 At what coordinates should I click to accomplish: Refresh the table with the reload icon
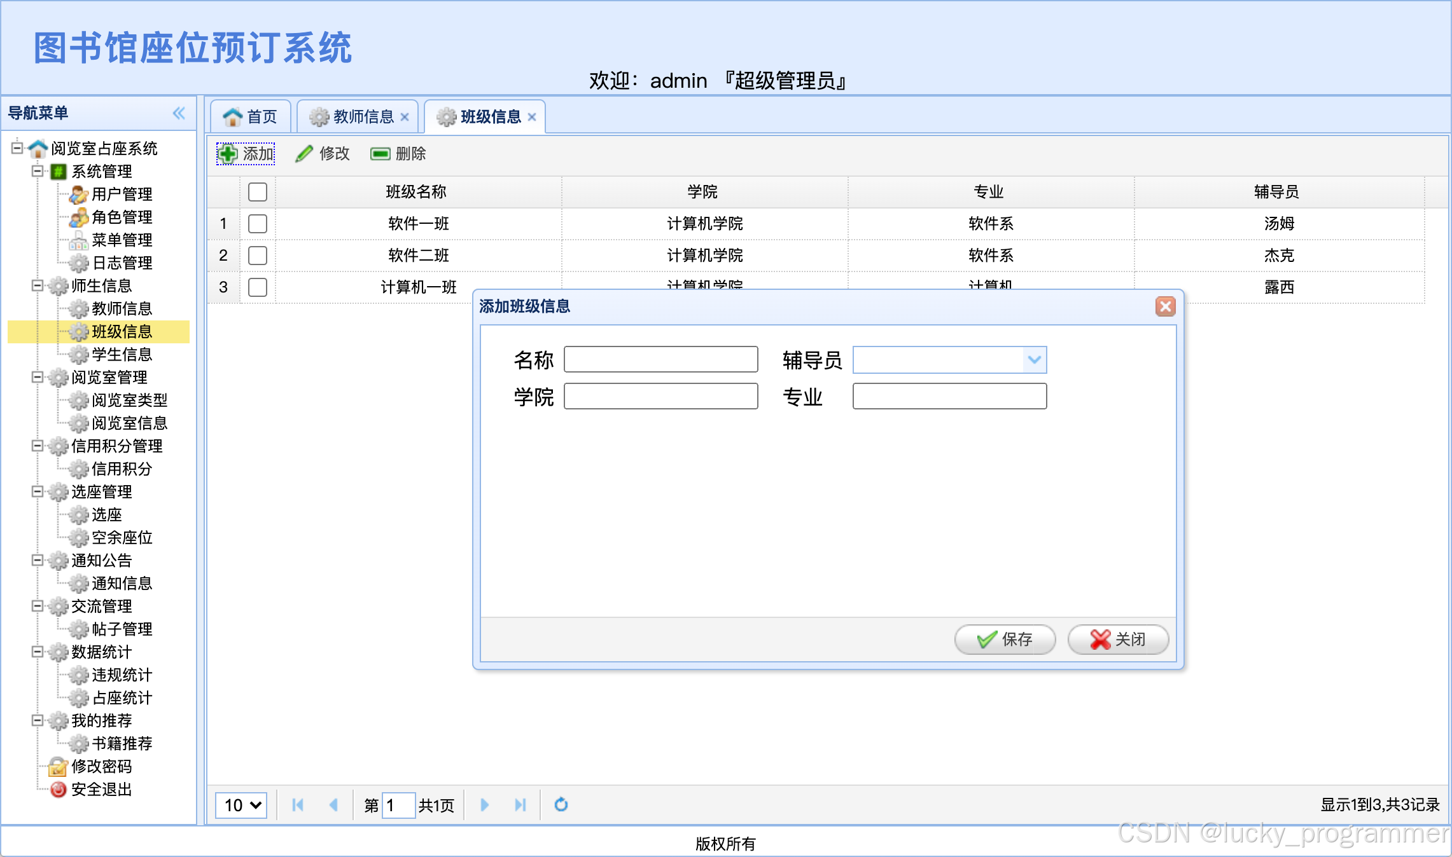[x=561, y=805]
